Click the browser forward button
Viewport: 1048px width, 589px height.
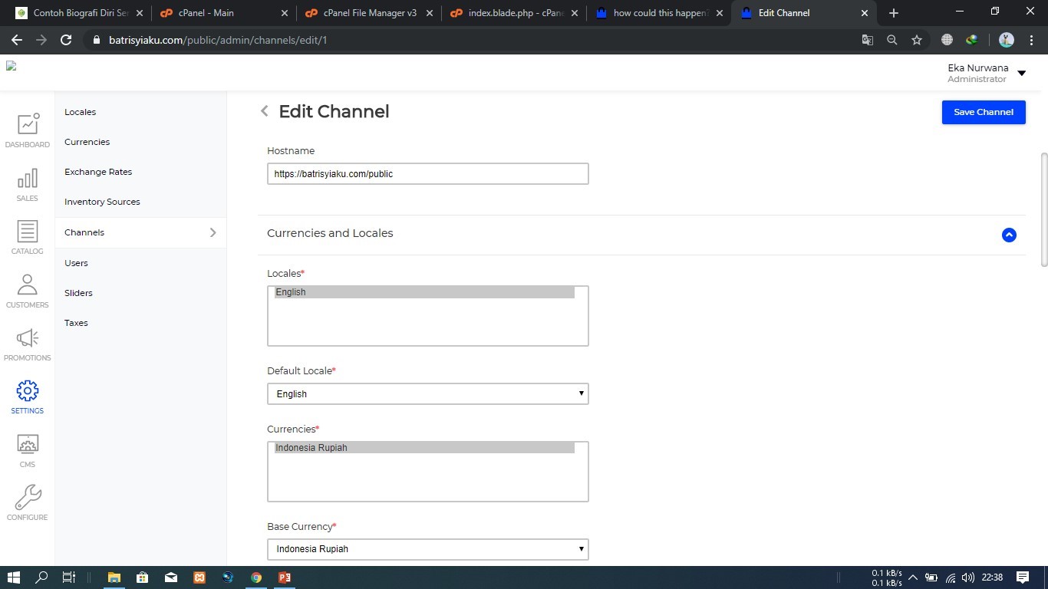41,40
